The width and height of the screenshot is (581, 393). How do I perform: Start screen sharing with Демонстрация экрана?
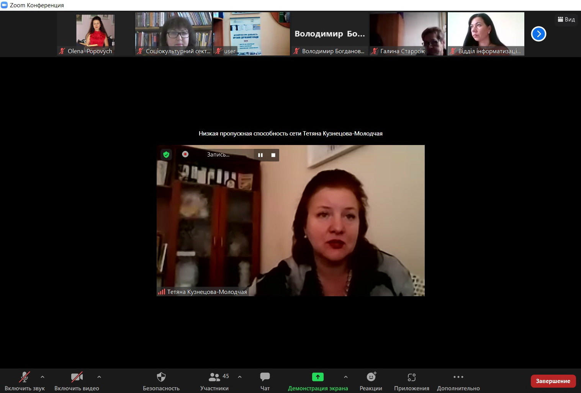(x=318, y=377)
